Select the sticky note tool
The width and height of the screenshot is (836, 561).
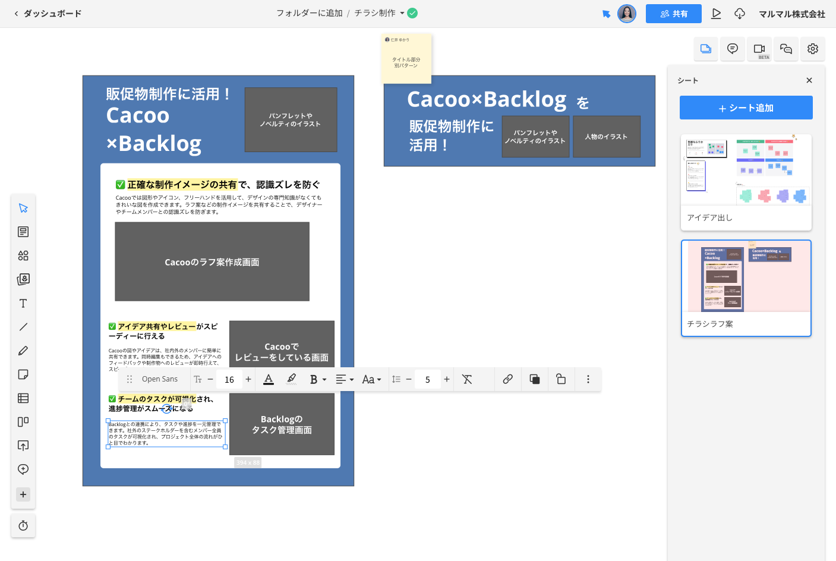pos(23,374)
